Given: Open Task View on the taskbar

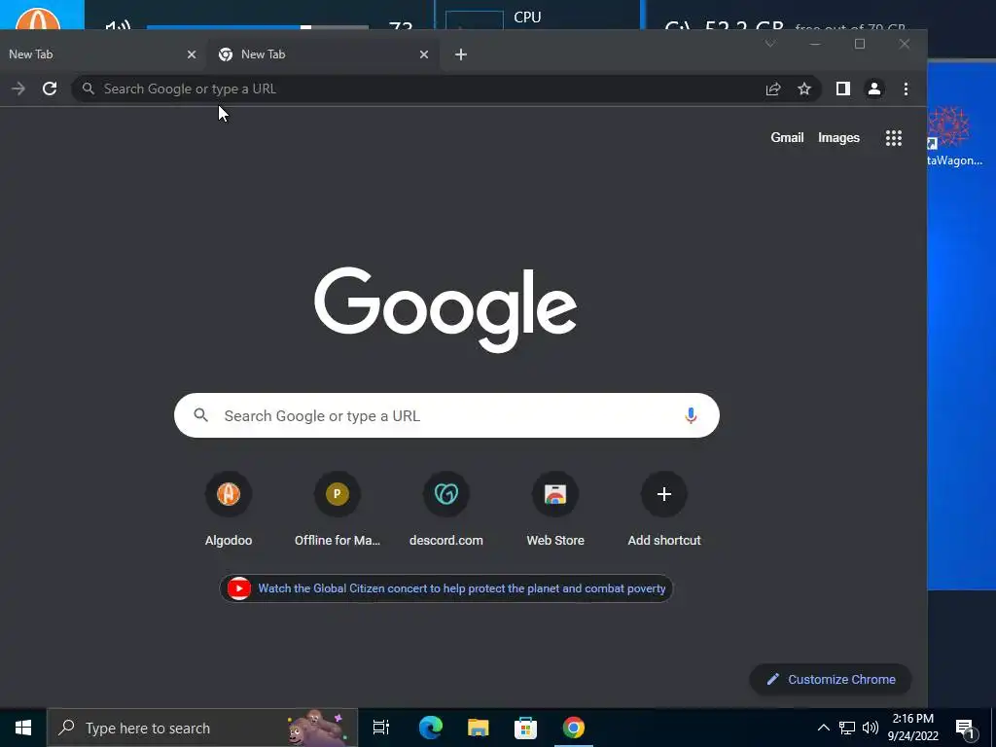Looking at the screenshot, I should [x=381, y=728].
